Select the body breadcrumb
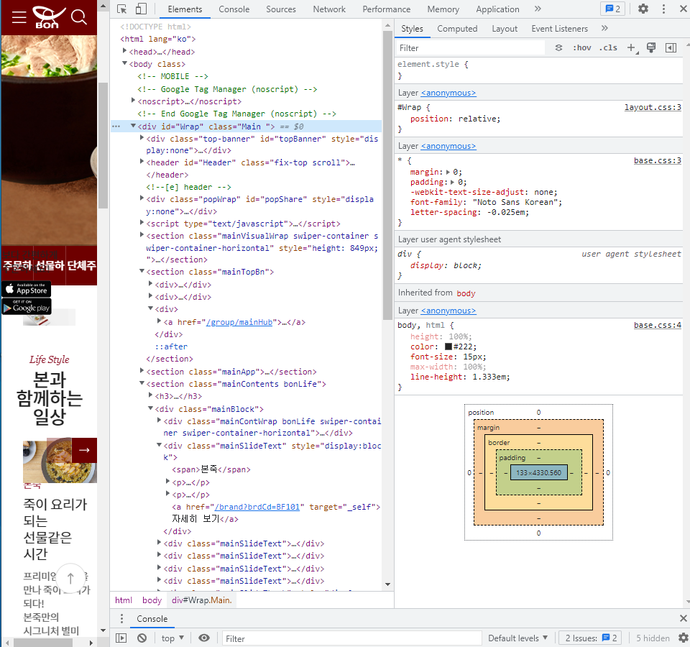This screenshot has height=647, width=690. click(x=152, y=600)
